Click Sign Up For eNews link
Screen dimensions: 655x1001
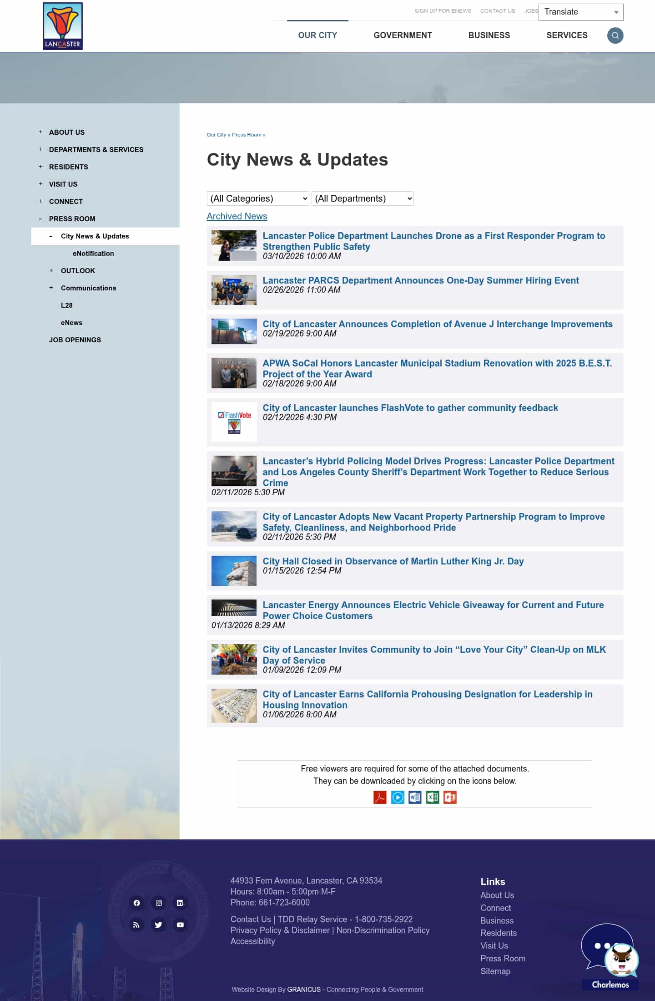pyautogui.click(x=443, y=11)
